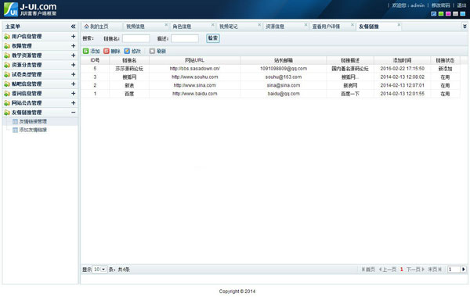Switch to the 角色信息 tab
This screenshot has width=470, height=297.
point(182,27)
